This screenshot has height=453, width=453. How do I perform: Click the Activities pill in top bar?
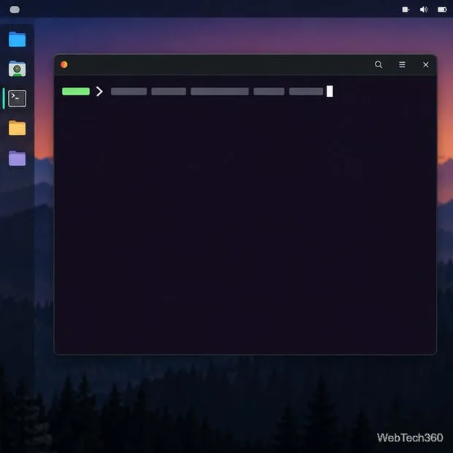(x=15, y=9)
